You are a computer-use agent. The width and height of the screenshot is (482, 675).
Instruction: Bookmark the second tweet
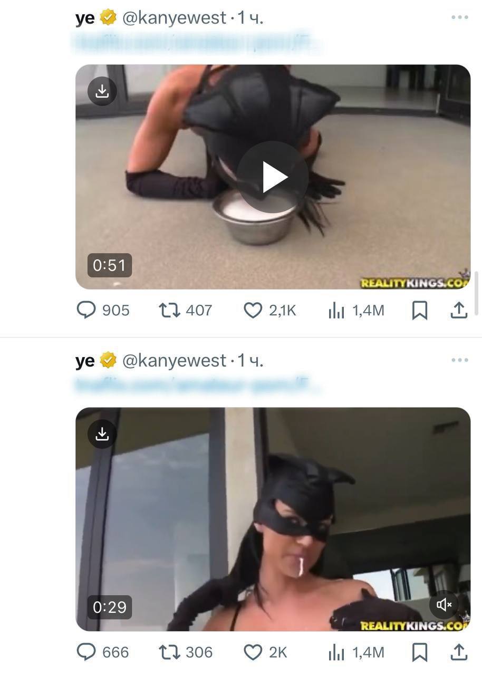click(419, 653)
